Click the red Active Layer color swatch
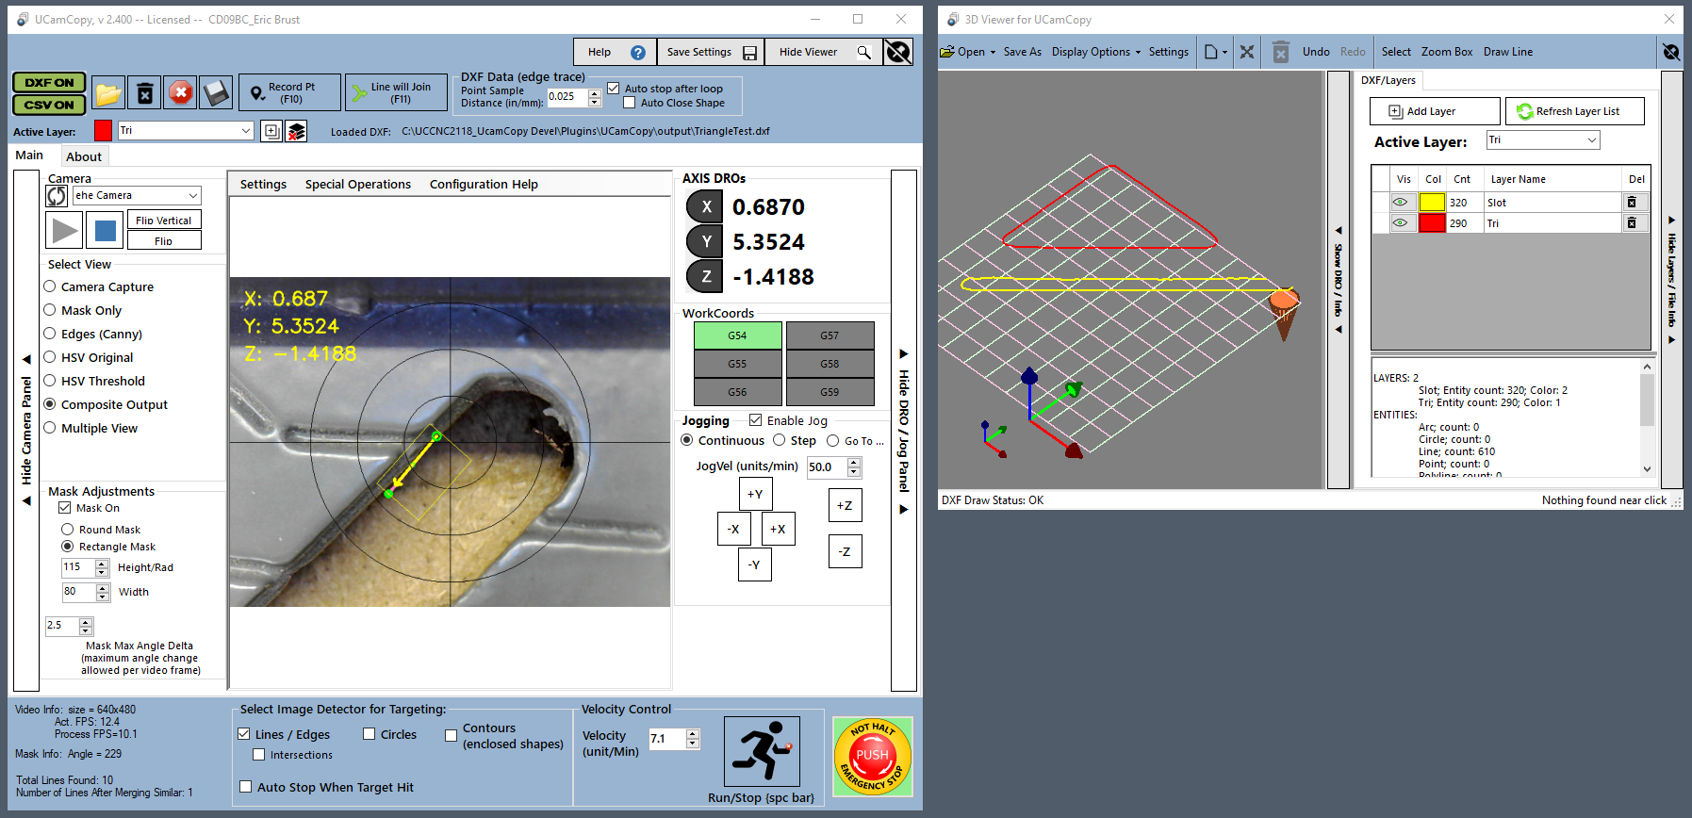The height and width of the screenshot is (818, 1692). (x=104, y=131)
